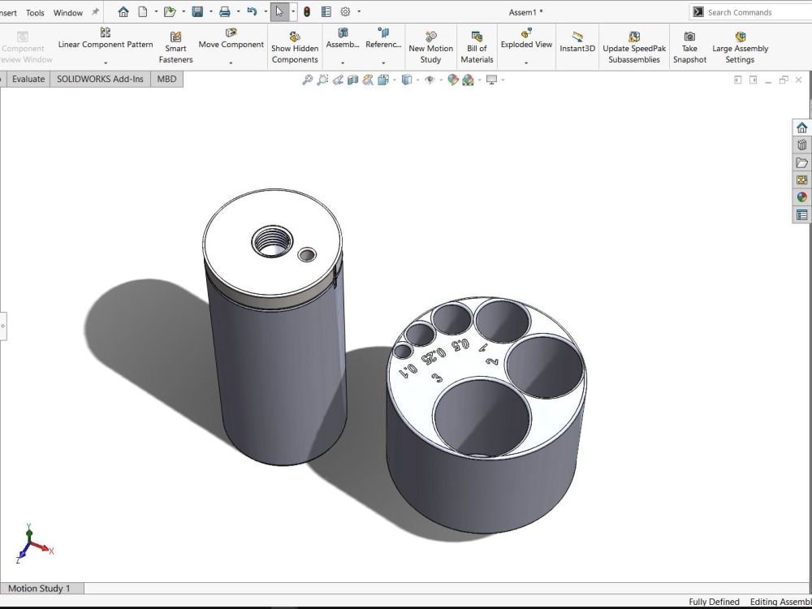The width and height of the screenshot is (812, 609).
Task: Open Assembly Features tool
Action: point(343,39)
